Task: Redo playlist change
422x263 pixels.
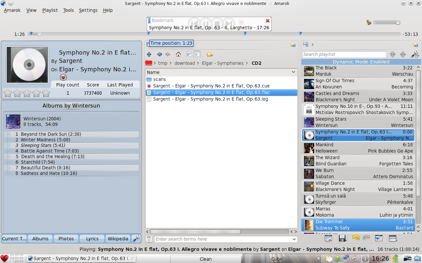Action: pyautogui.click(x=366, y=238)
